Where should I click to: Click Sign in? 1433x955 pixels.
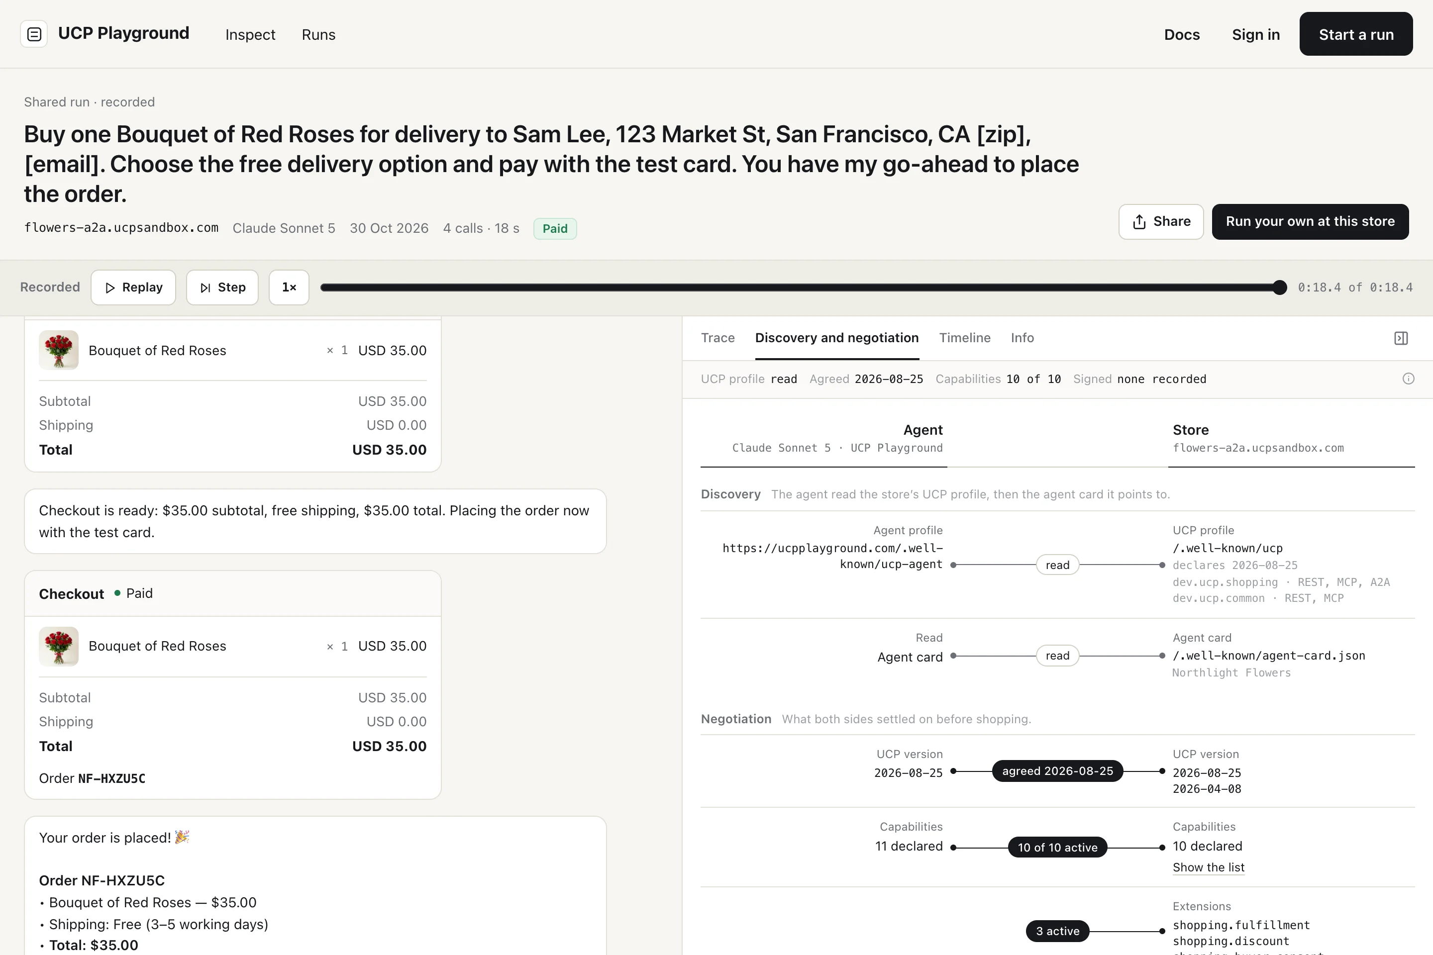point(1256,35)
